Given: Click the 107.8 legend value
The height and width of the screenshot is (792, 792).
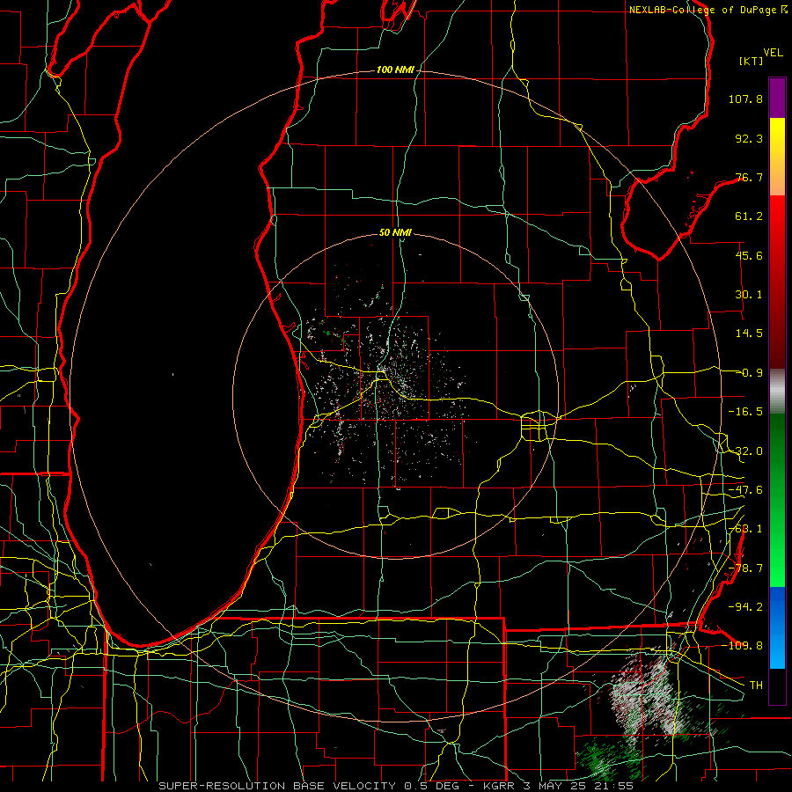Looking at the screenshot, I should tap(745, 99).
